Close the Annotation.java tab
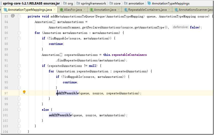This screenshot has width=214, height=135. tap(119, 9)
